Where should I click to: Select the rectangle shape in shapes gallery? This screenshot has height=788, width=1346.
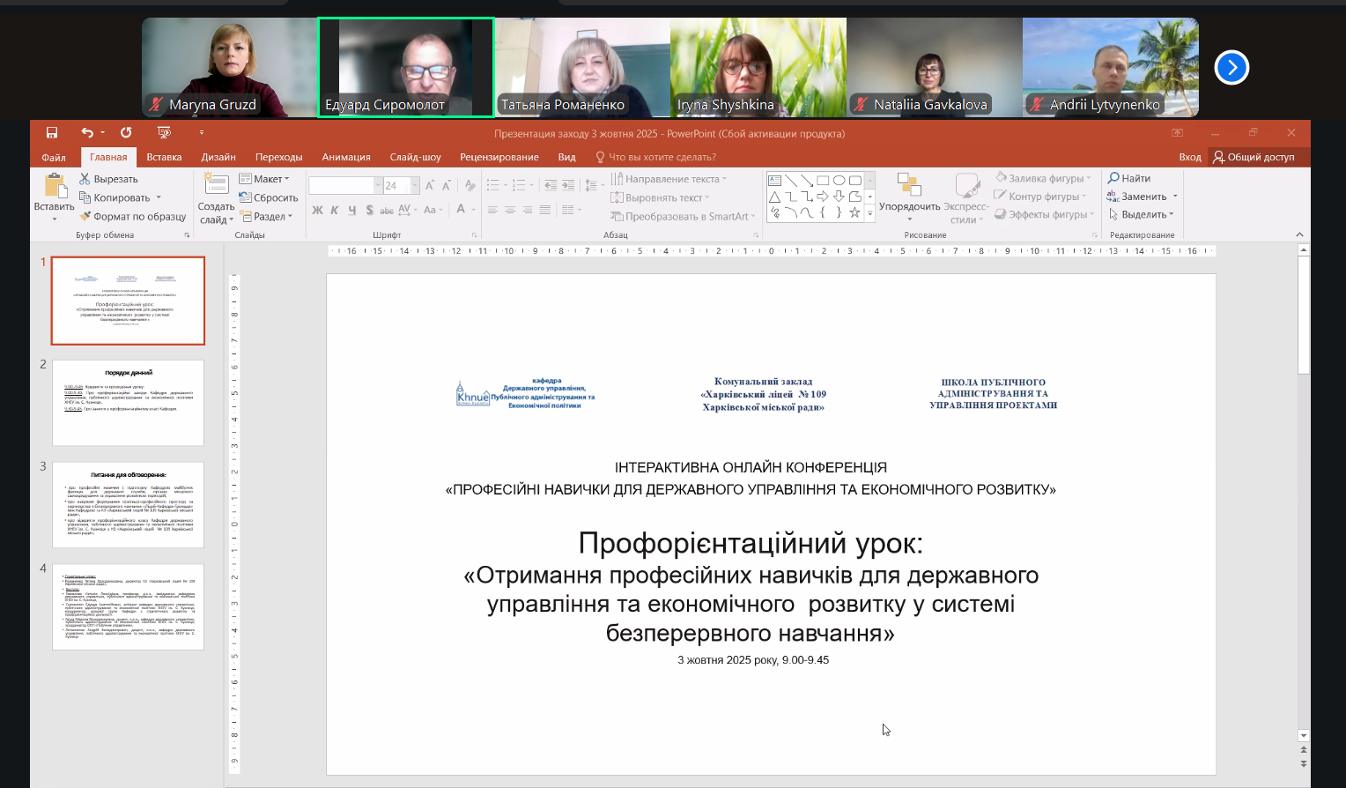(823, 180)
